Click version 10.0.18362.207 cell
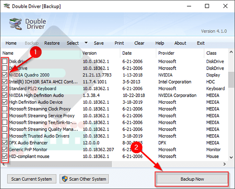235x189 pixels. [x=98, y=149]
